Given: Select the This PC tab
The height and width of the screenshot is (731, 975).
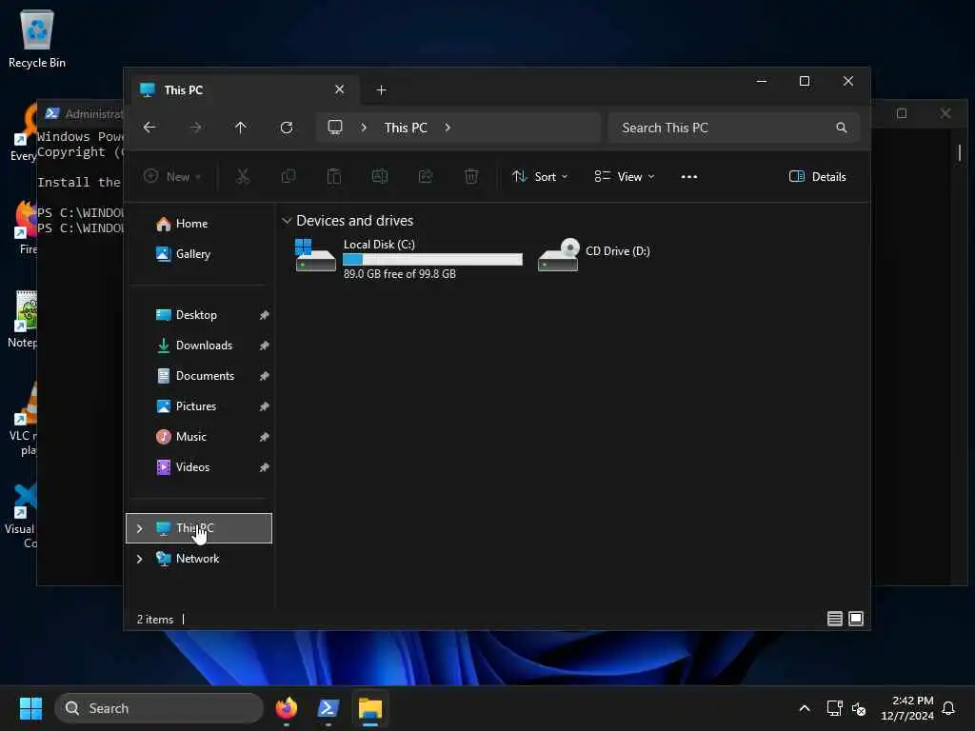Looking at the screenshot, I should (245, 90).
